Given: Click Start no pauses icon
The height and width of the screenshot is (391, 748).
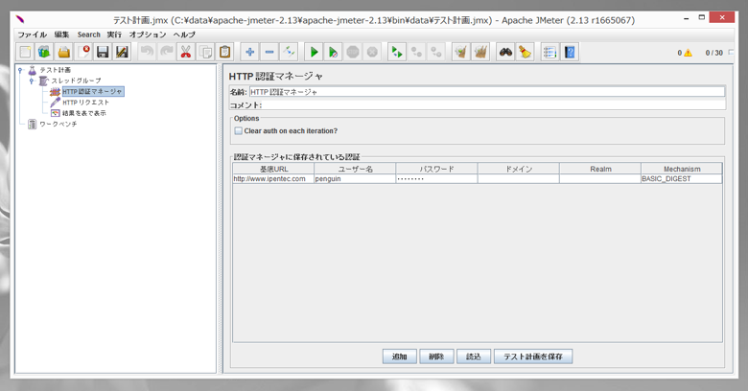Looking at the screenshot, I should (x=333, y=52).
